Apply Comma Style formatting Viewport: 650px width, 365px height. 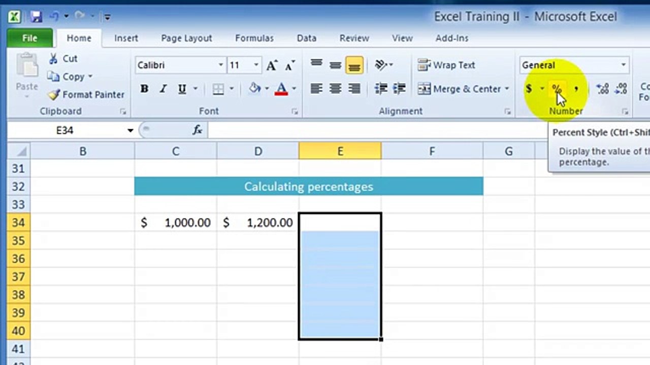576,89
